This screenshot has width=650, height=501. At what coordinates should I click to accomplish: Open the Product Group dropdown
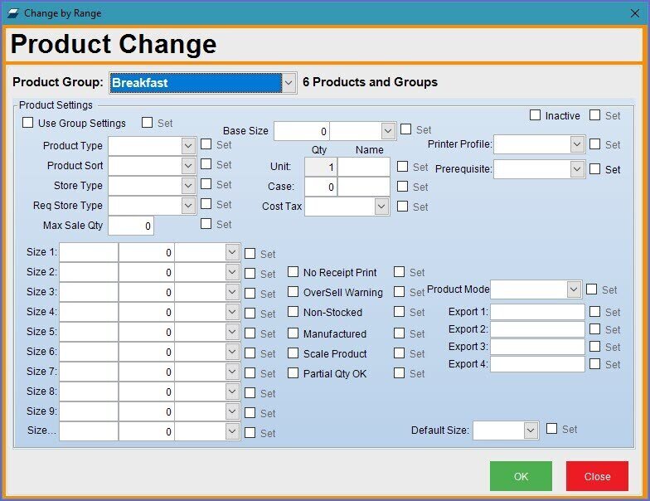point(289,83)
